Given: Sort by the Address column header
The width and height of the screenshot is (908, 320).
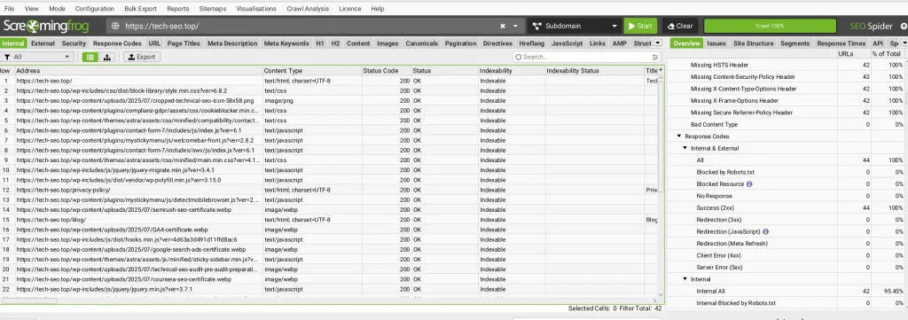Looking at the screenshot, I should [x=138, y=71].
